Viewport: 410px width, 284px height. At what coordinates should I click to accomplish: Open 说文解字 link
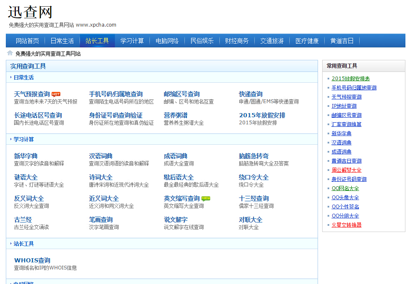[x=176, y=220]
